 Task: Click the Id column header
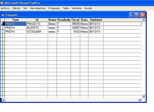(x=37, y=20)
